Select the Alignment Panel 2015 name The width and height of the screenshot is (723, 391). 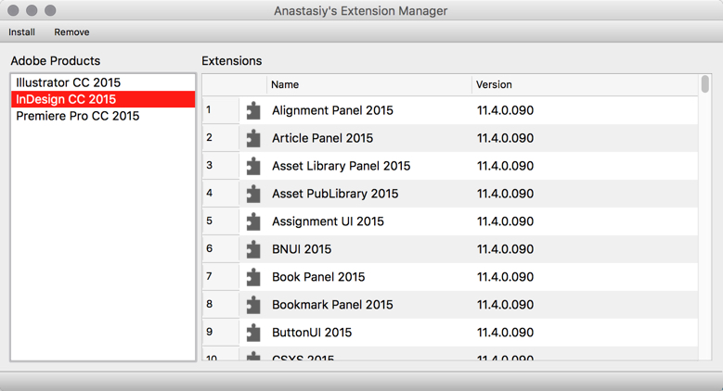[x=332, y=110]
